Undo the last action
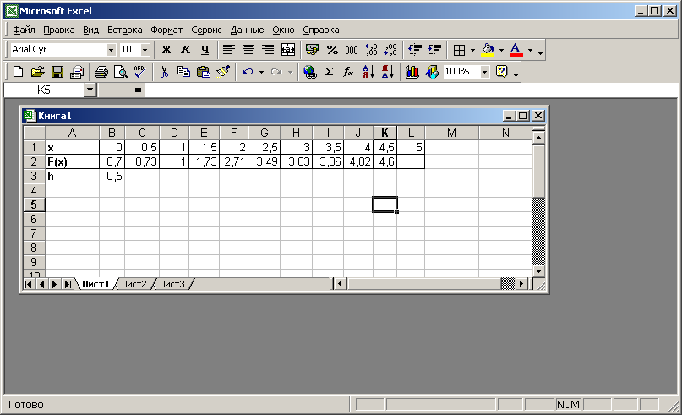 click(248, 71)
